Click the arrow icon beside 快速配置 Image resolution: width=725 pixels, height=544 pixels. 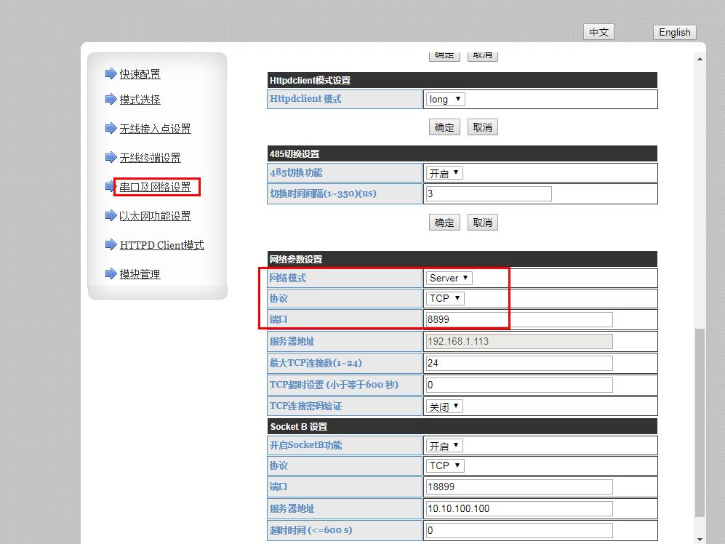click(x=111, y=73)
